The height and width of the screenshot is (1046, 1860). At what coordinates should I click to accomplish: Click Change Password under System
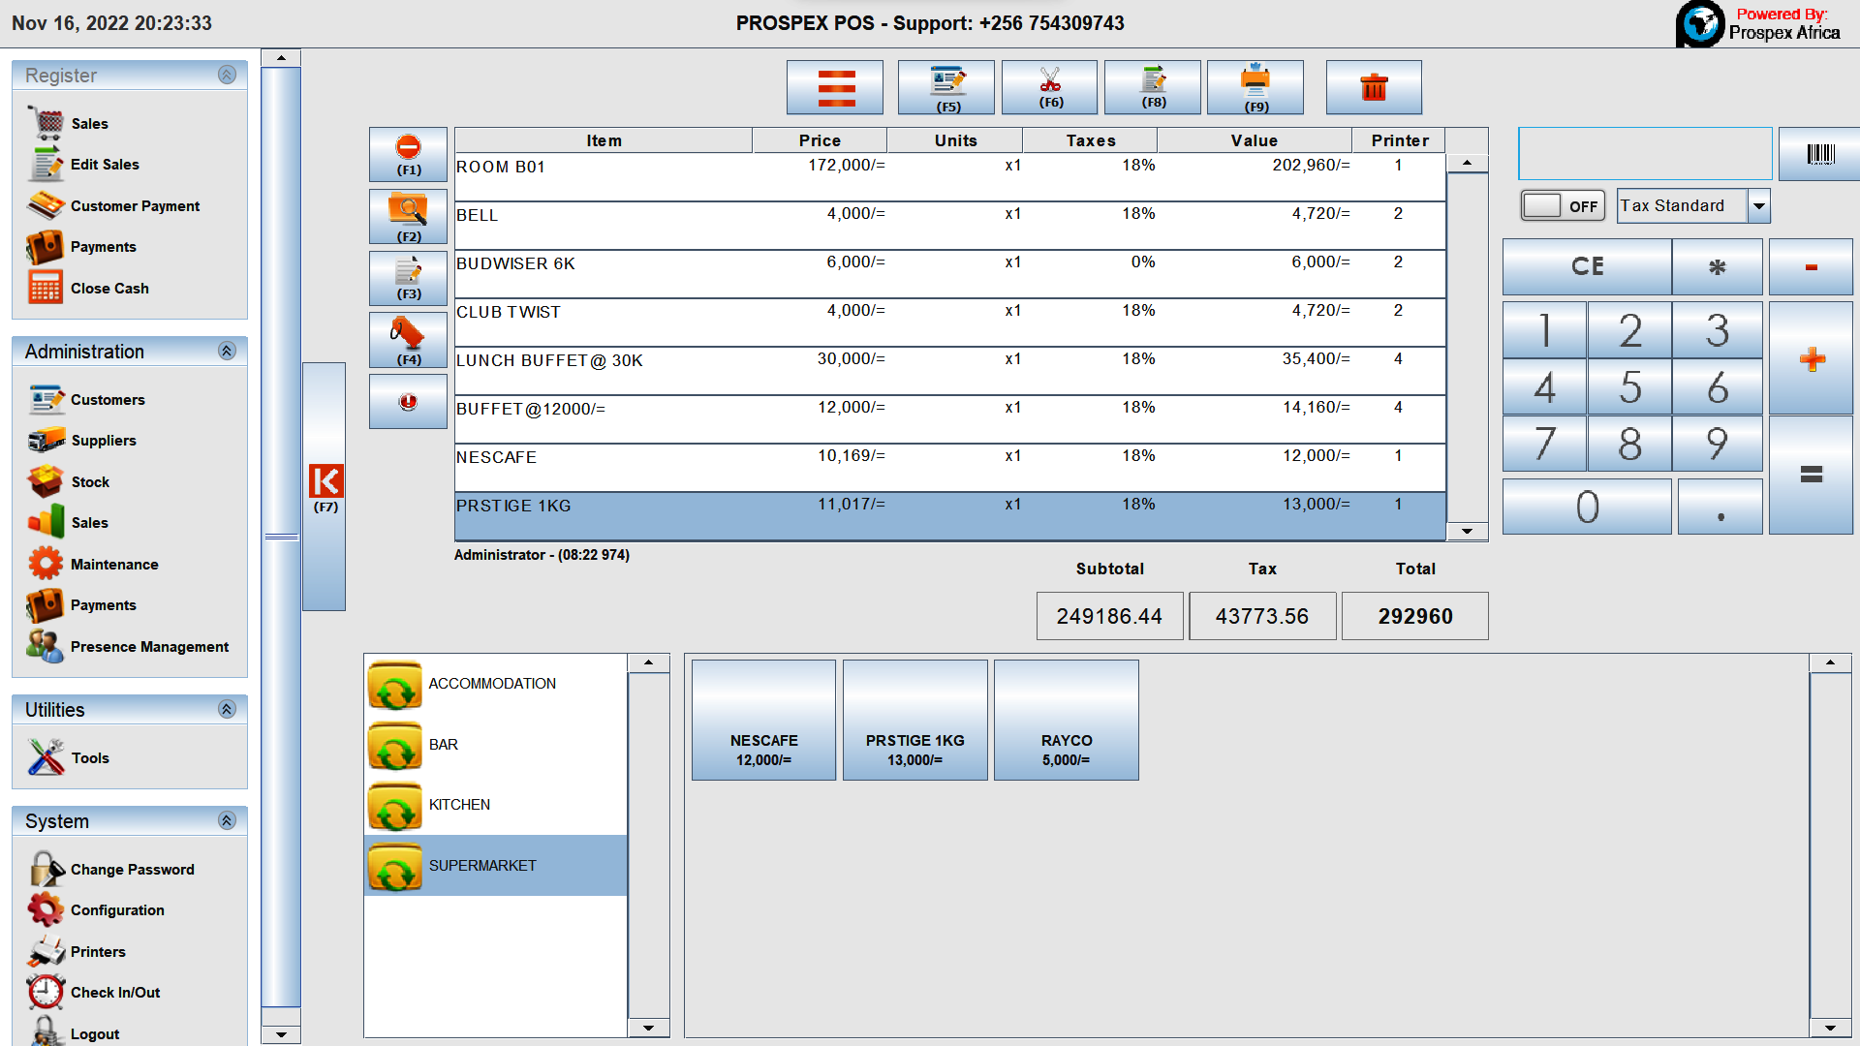click(x=132, y=869)
